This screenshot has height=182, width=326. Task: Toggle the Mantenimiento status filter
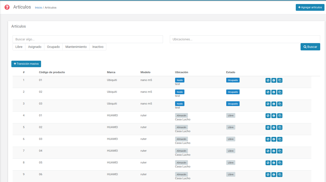[x=76, y=47]
